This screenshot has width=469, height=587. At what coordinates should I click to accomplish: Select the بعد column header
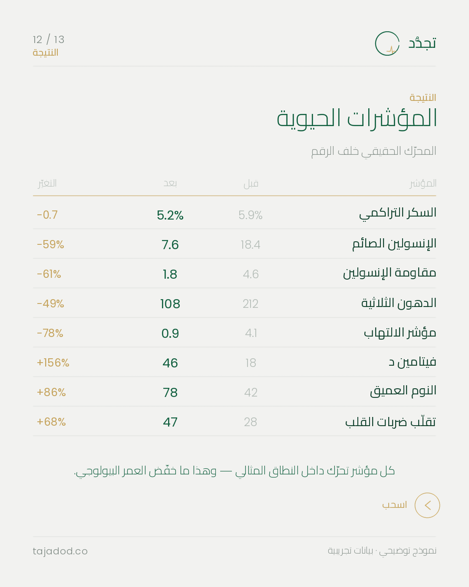pos(170,183)
